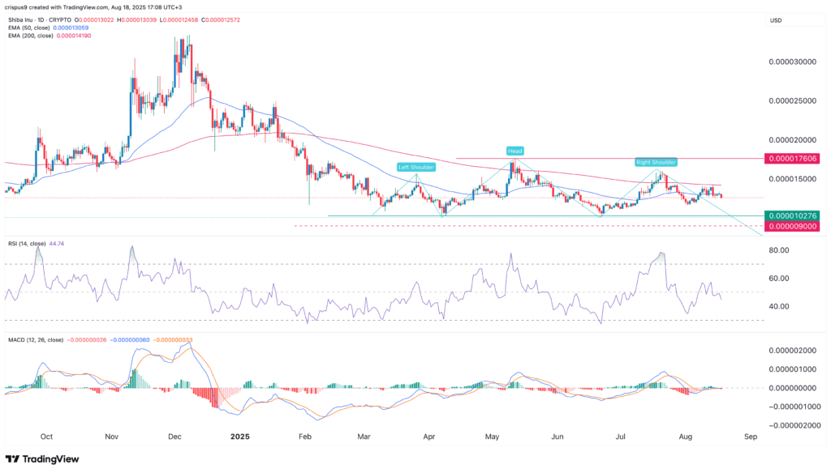The height and width of the screenshot is (473, 831).
Task: Toggle the red 0.000017606 price level
Action: 791,159
